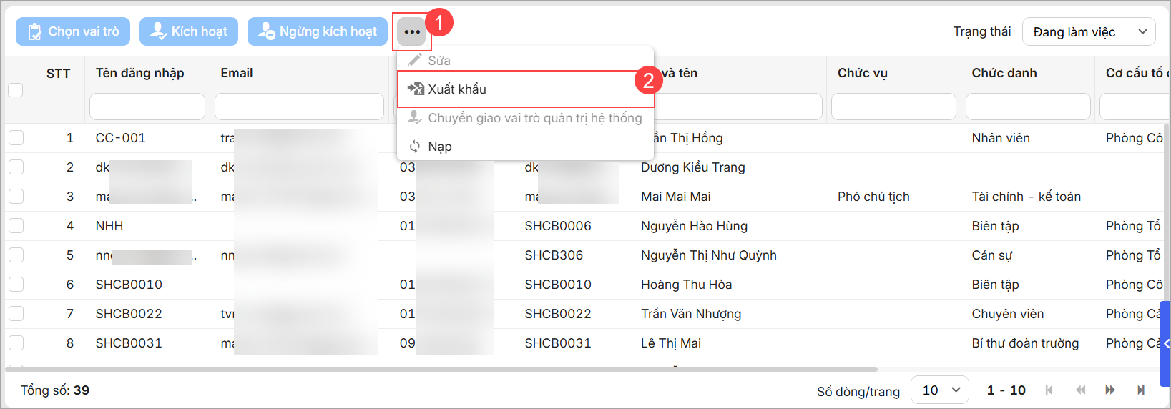Viewport: 1171px width, 409px height.
Task: Choose Sửa in the dropdown menu
Action: [x=439, y=61]
